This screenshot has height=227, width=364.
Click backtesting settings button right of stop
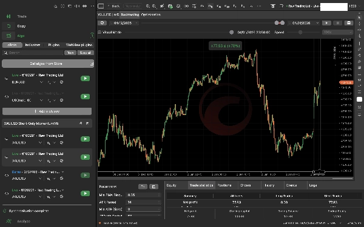tap(349, 23)
